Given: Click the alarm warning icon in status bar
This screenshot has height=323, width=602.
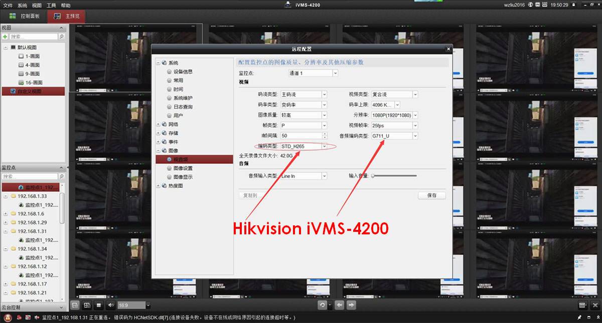Looking at the screenshot, I should coord(8,318).
